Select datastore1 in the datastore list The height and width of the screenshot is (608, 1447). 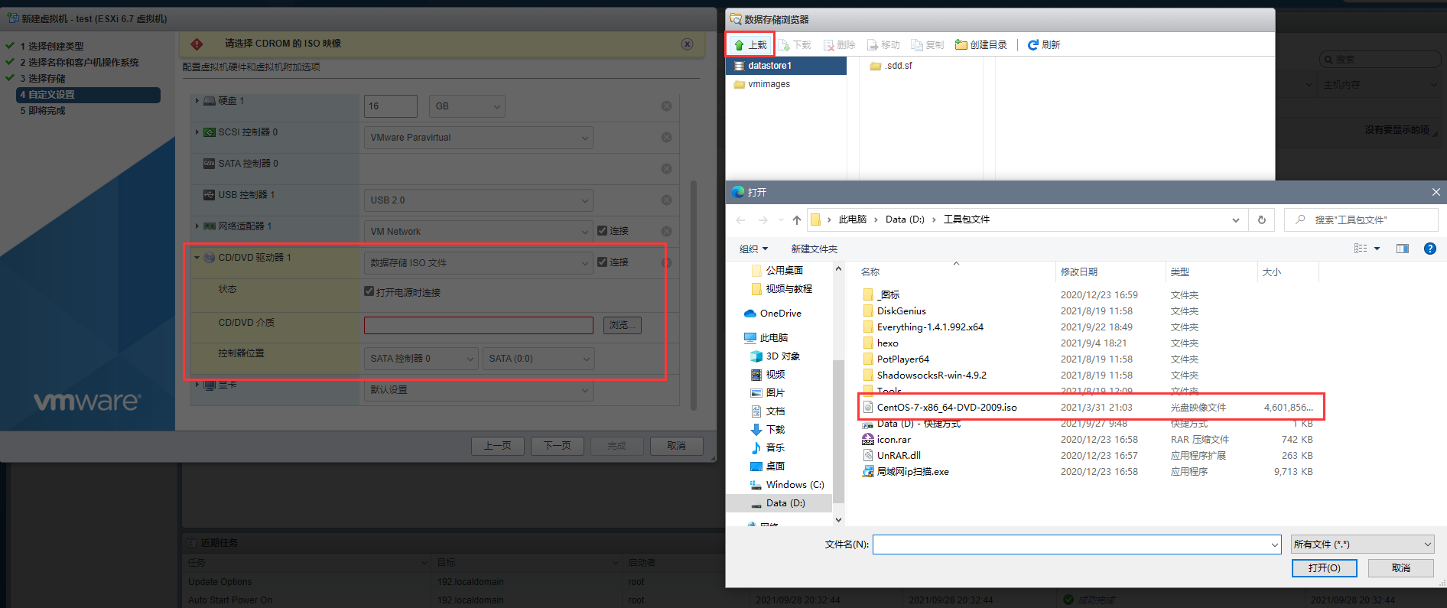[x=786, y=66]
